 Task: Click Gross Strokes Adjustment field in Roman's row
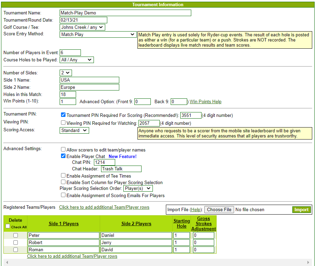point(204,250)
